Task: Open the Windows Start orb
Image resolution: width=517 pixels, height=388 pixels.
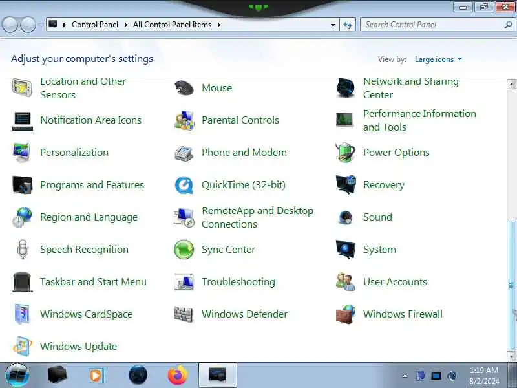Action: 17,376
